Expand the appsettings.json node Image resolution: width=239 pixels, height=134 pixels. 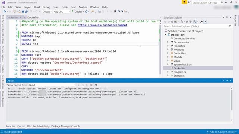click(168, 64)
